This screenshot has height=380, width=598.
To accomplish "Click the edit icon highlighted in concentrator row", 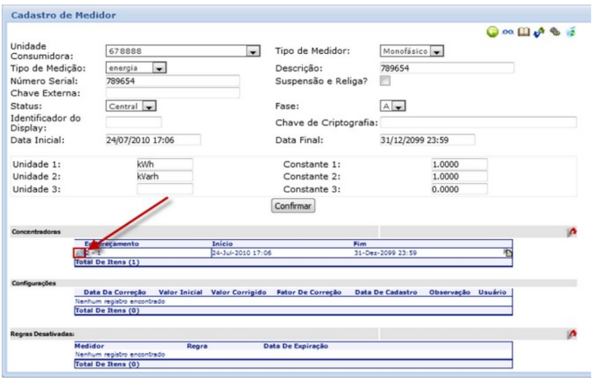I will coord(79,253).
